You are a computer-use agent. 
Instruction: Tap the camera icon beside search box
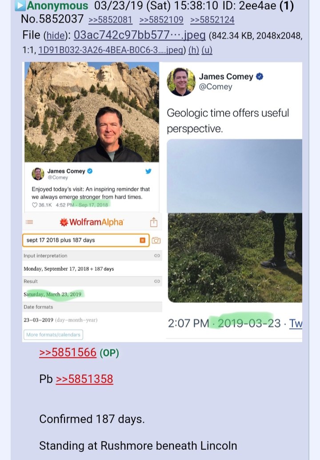(156, 240)
